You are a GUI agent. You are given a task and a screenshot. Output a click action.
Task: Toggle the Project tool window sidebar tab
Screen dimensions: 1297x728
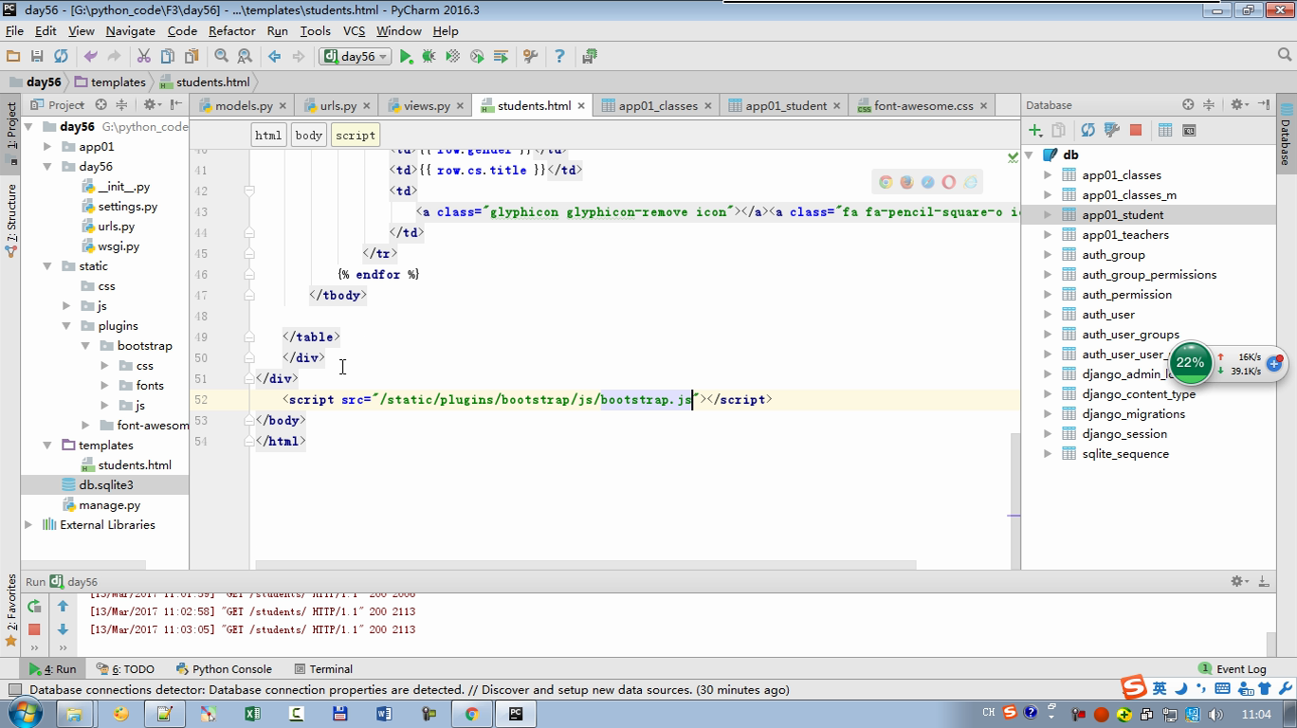click(x=11, y=128)
